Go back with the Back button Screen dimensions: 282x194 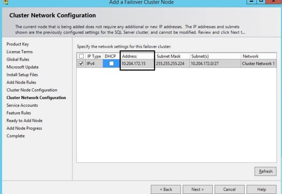pyautogui.click(x=166, y=189)
